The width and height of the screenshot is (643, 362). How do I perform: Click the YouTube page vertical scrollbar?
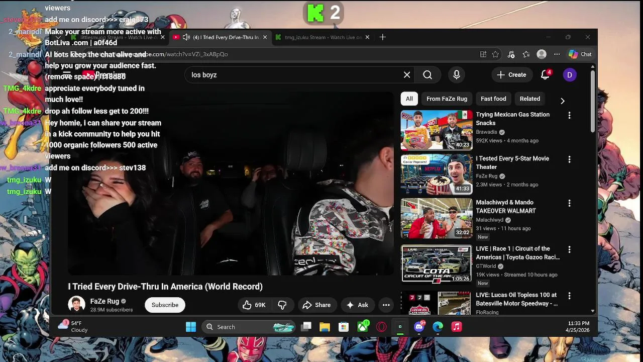(593, 101)
